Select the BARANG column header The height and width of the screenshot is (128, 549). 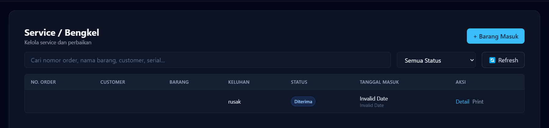(179, 82)
